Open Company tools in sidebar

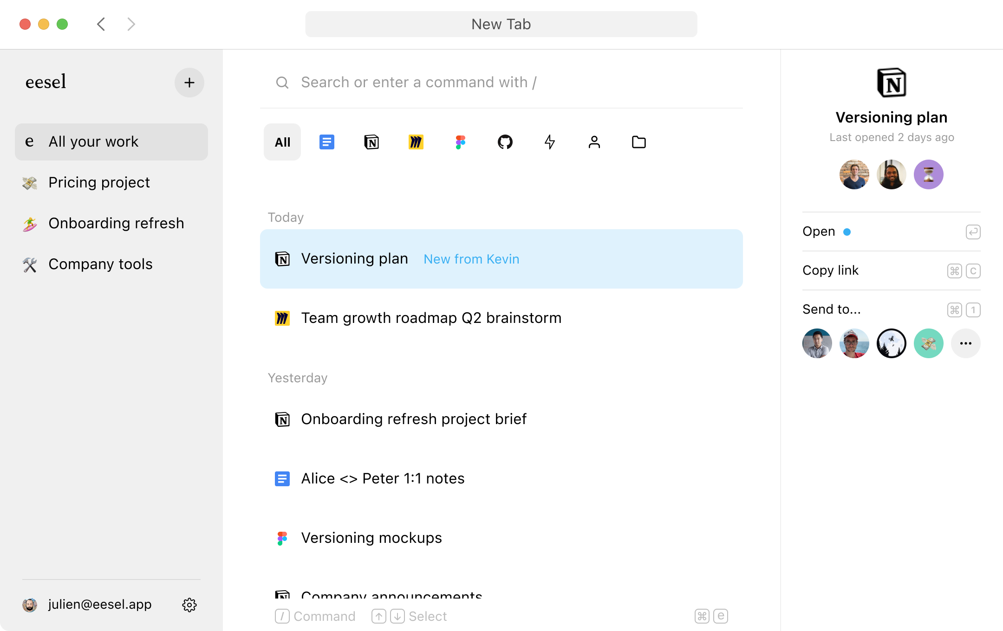point(111,264)
